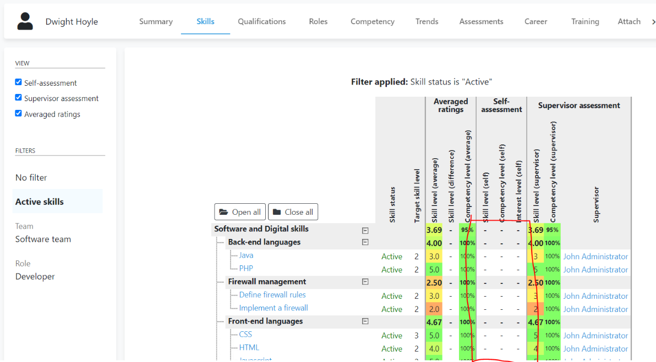Collapse the Back-end languages group

pos(365,242)
